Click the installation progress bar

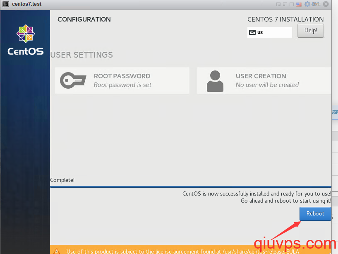191,187
